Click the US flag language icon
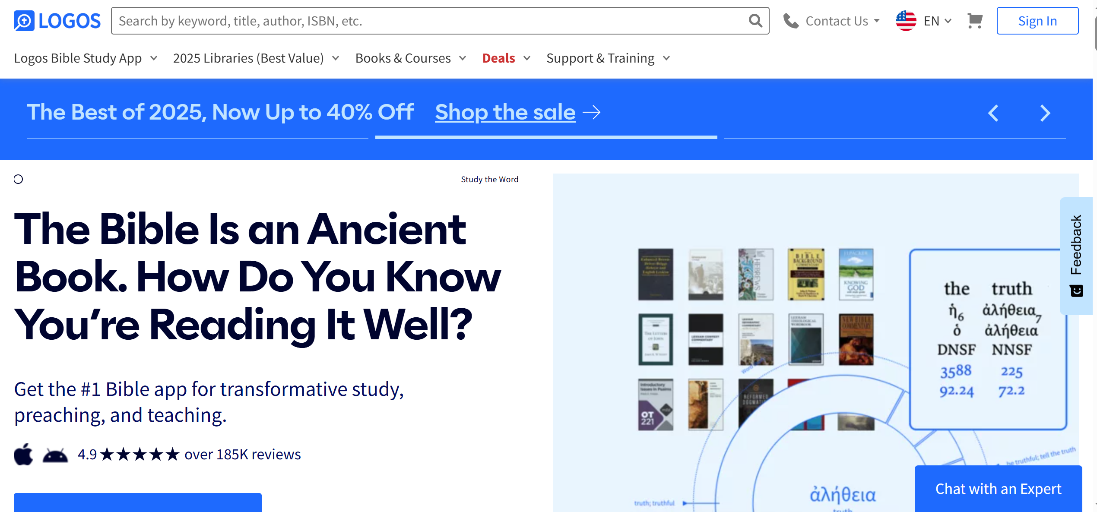This screenshot has height=512, width=1097. pyautogui.click(x=906, y=21)
